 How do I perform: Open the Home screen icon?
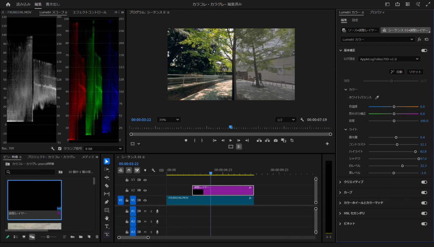(8, 4)
